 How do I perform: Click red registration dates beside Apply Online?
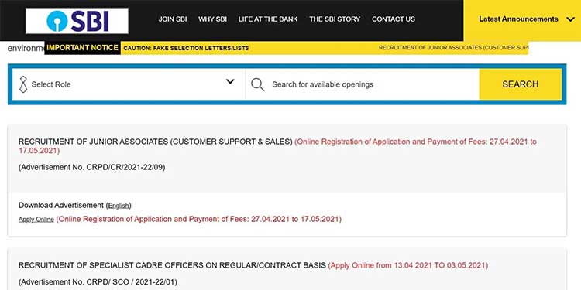click(x=199, y=219)
